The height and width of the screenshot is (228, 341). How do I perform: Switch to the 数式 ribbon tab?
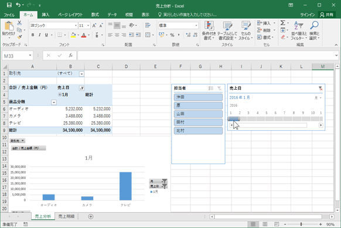(95, 15)
